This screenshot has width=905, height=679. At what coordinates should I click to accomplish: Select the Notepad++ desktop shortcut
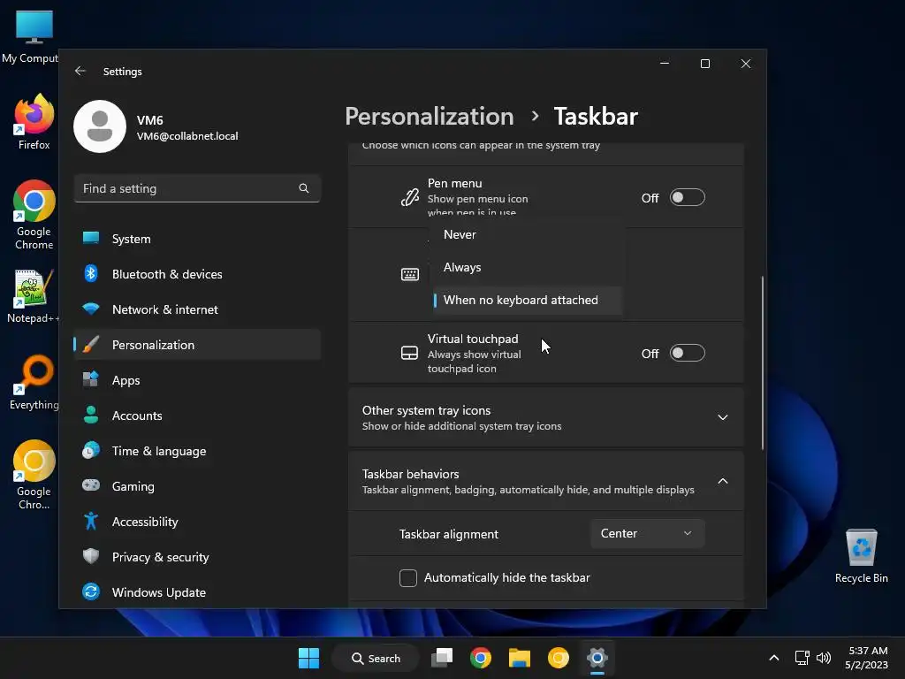33,296
